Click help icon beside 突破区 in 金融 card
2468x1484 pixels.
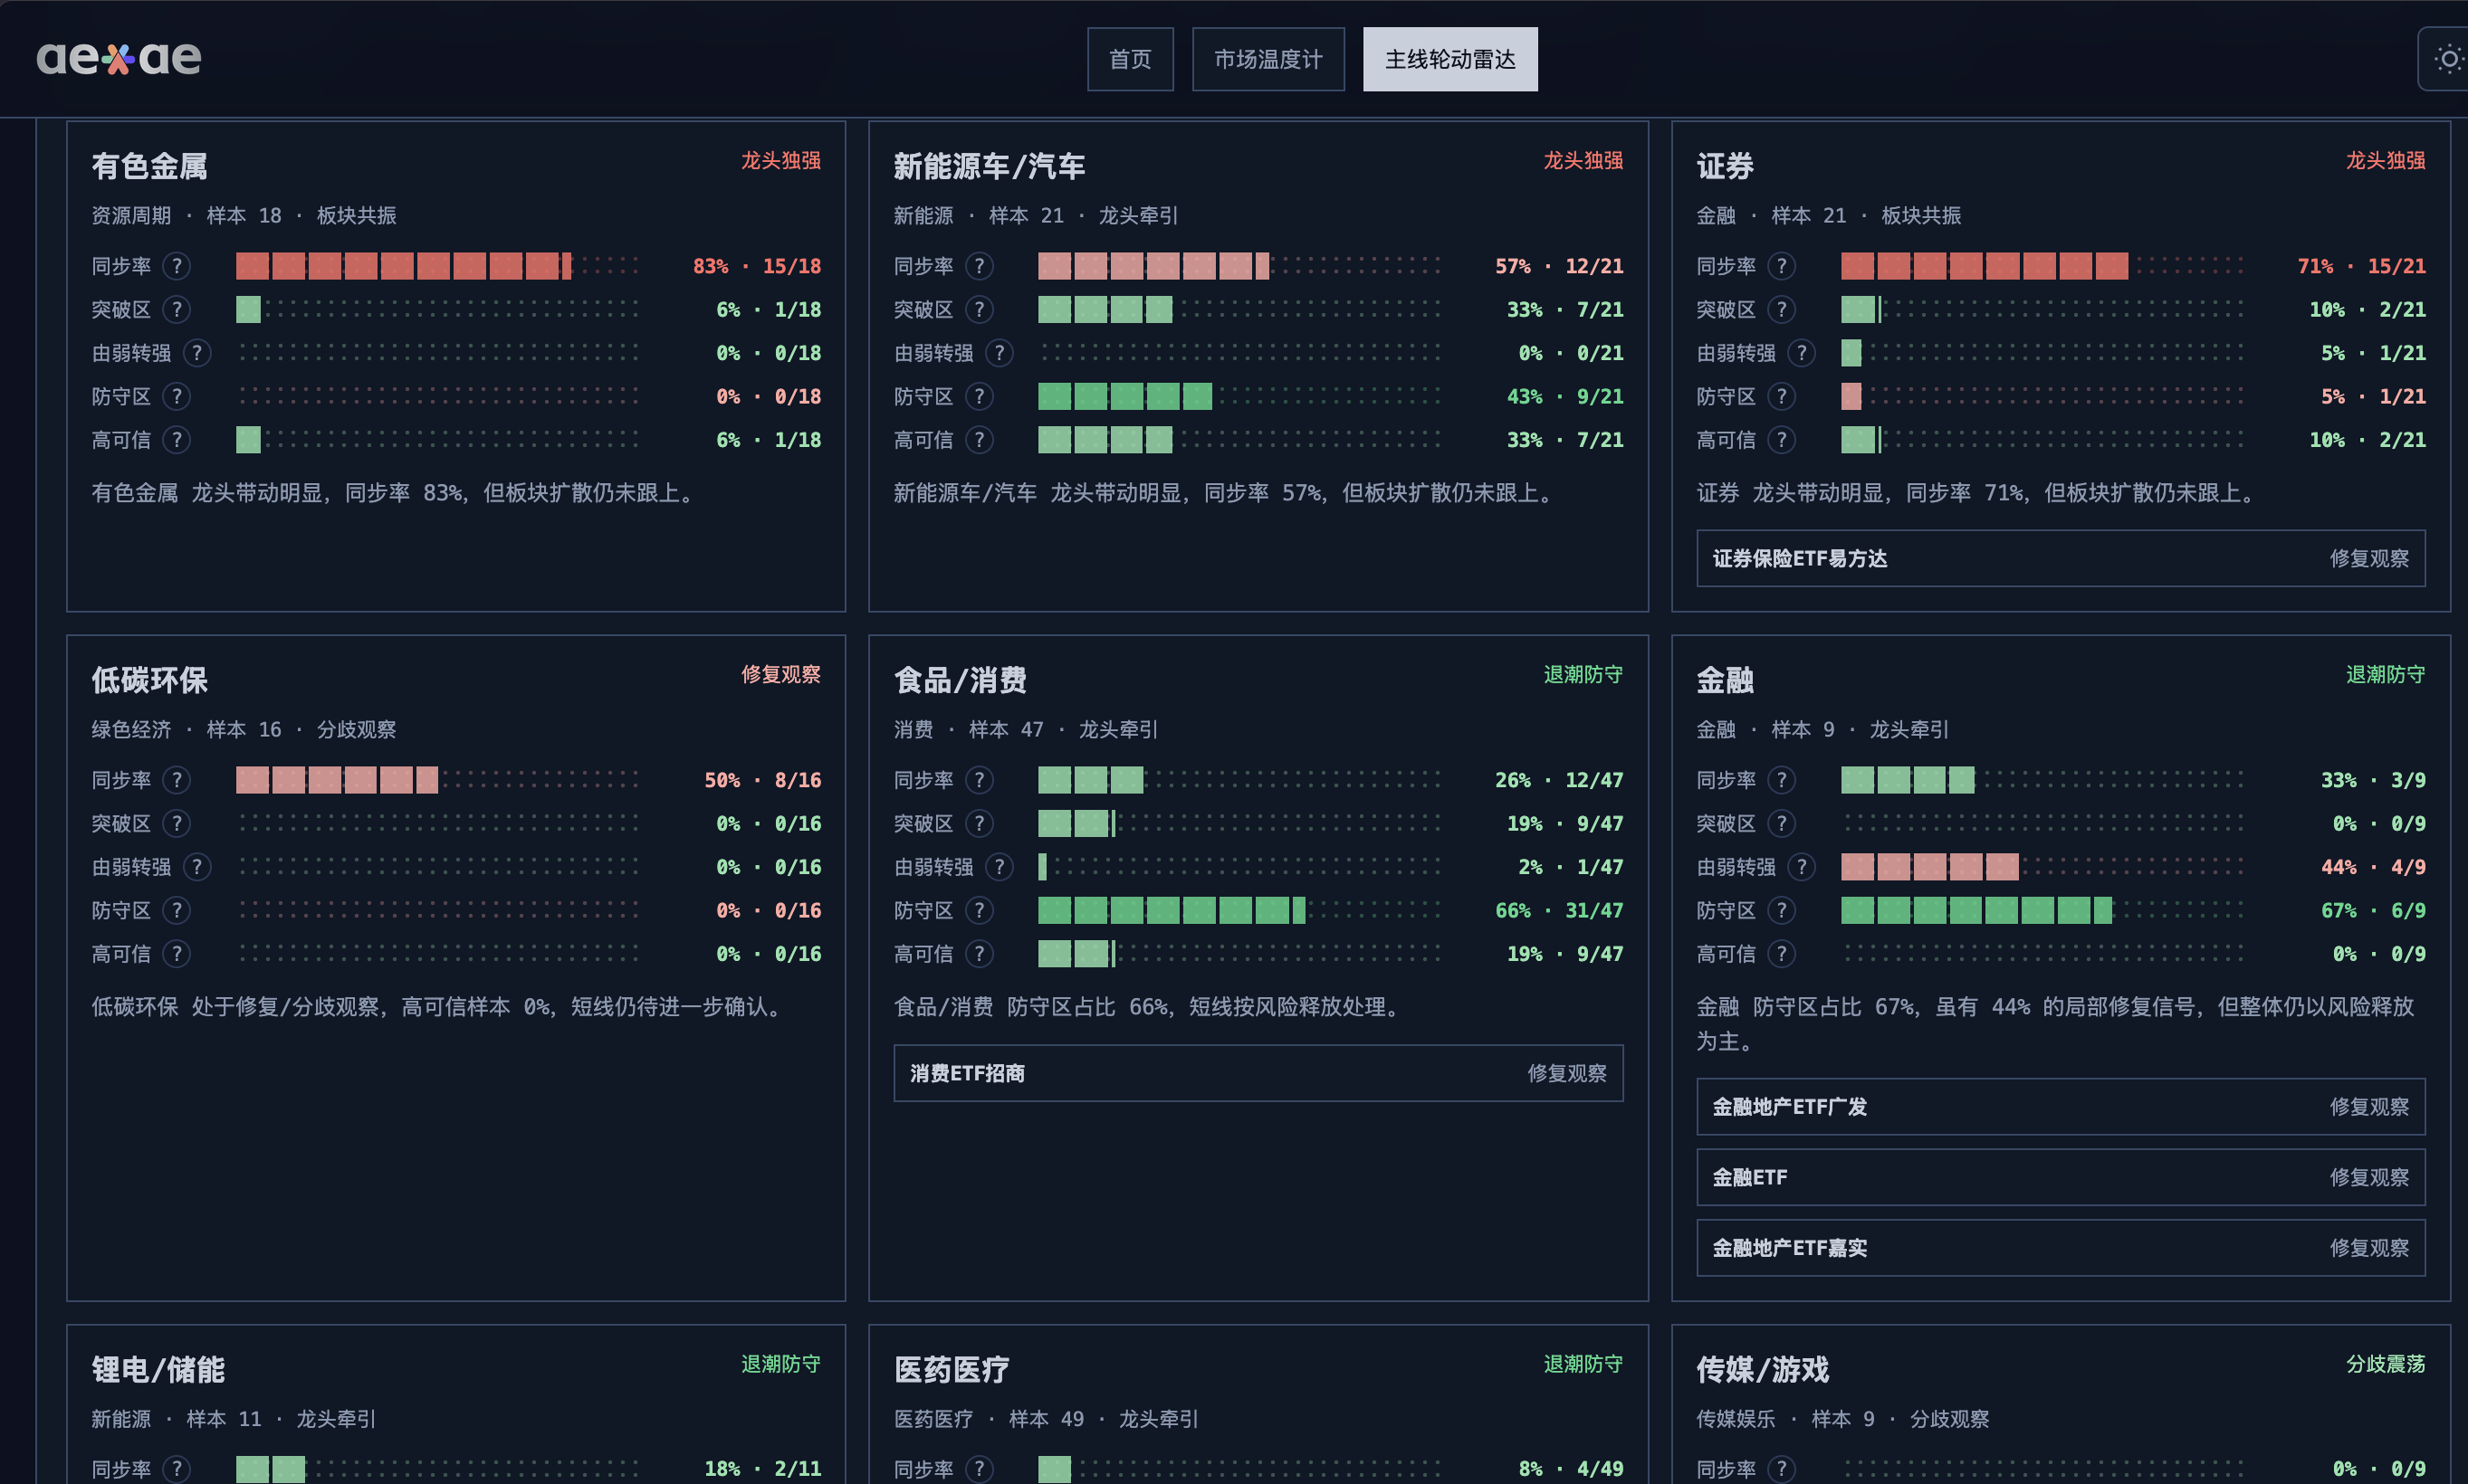coord(1782,823)
